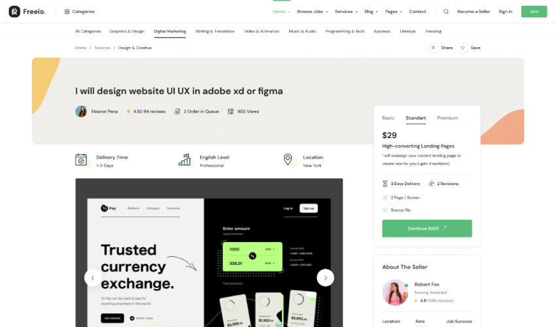Show next slide with right arrow
Screen dimensions: 556x327
point(325,278)
